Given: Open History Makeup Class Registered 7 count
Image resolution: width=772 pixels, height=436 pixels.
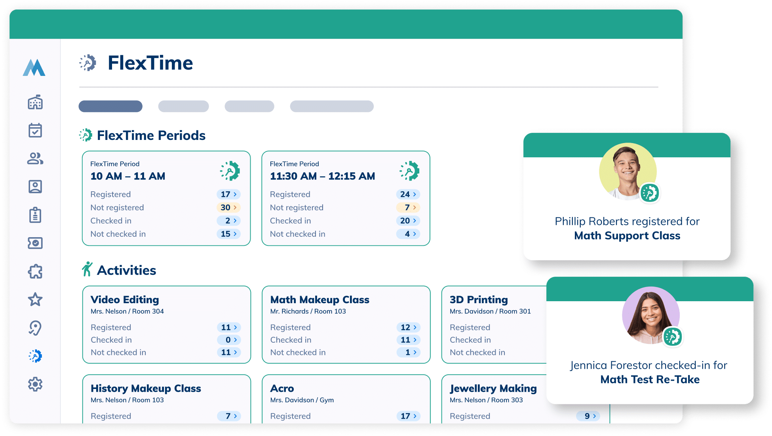Looking at the screenshot, I should click(229, 416).
